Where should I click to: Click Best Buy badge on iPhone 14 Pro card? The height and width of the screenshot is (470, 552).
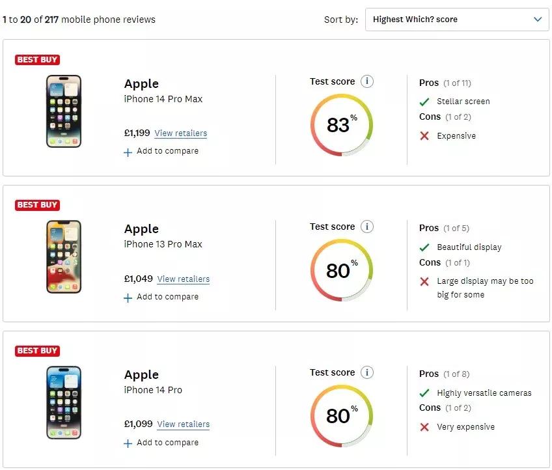coord(37,351)
